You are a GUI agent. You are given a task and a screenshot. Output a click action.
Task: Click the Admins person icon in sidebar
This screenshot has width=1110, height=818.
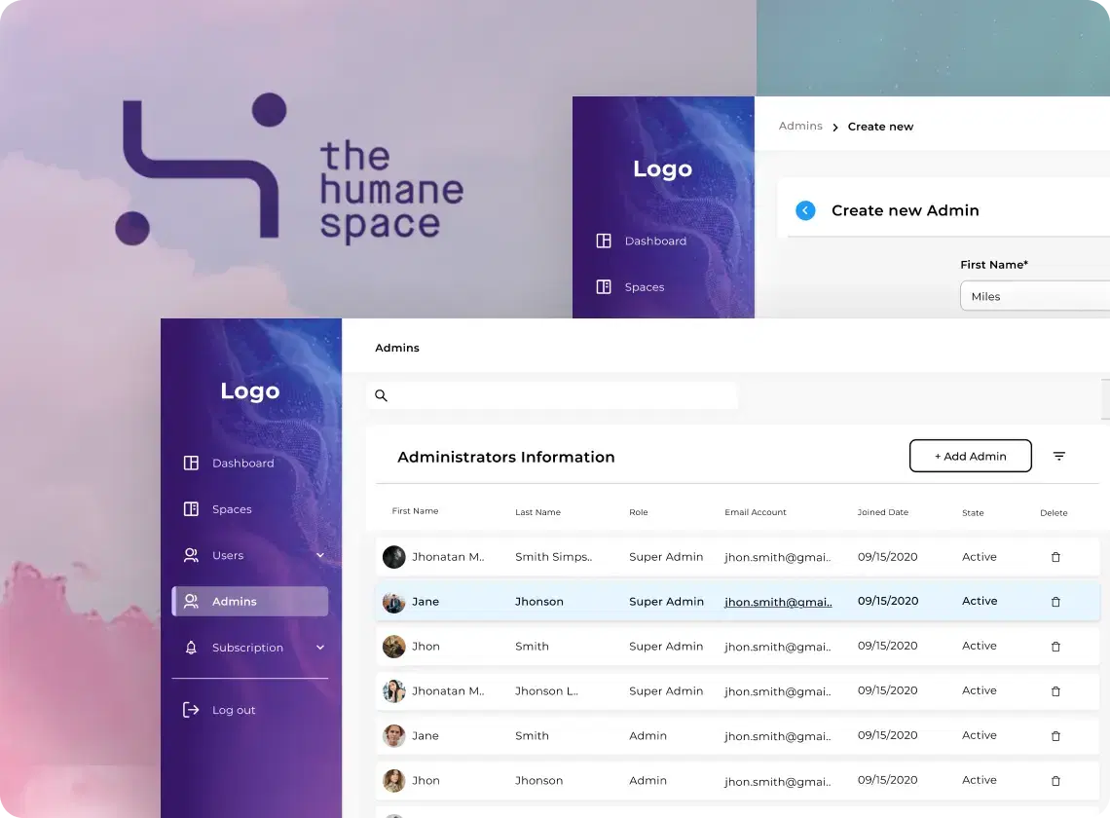(x=191, y=601)
